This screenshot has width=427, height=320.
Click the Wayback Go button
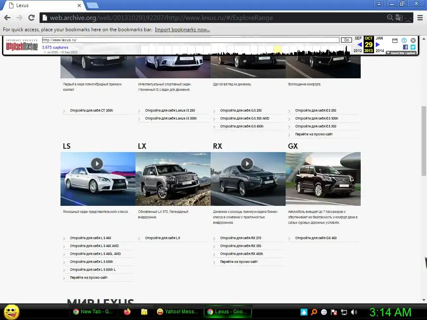tap(347, 40)
